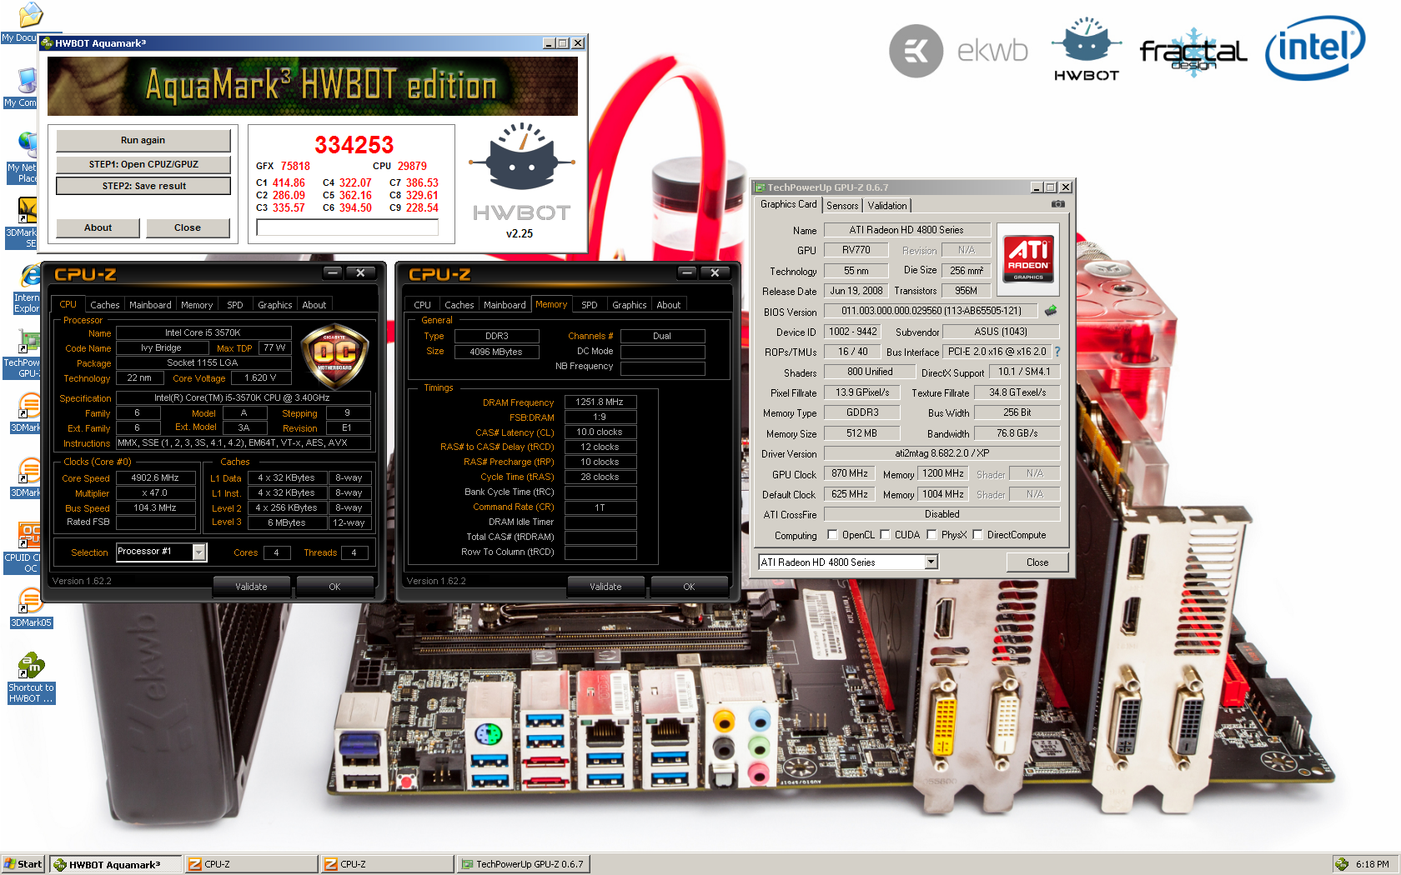
Task: Open the CPU tab in right CPU-Z
Action: point(423,305)
